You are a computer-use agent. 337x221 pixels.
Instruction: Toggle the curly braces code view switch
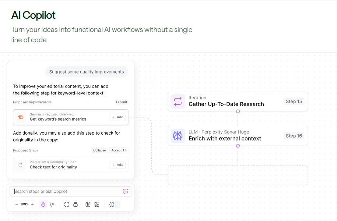(114, 204)
